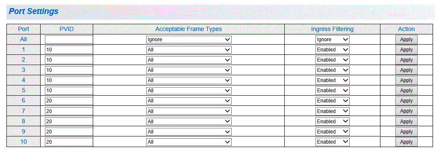439x156 pixels.
Task: Focus the PVID field for port 2
Action: click(x=69, y=60)
